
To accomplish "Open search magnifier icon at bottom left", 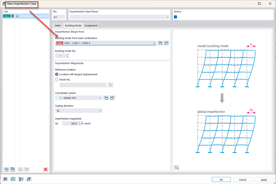I will coord(5,179).
